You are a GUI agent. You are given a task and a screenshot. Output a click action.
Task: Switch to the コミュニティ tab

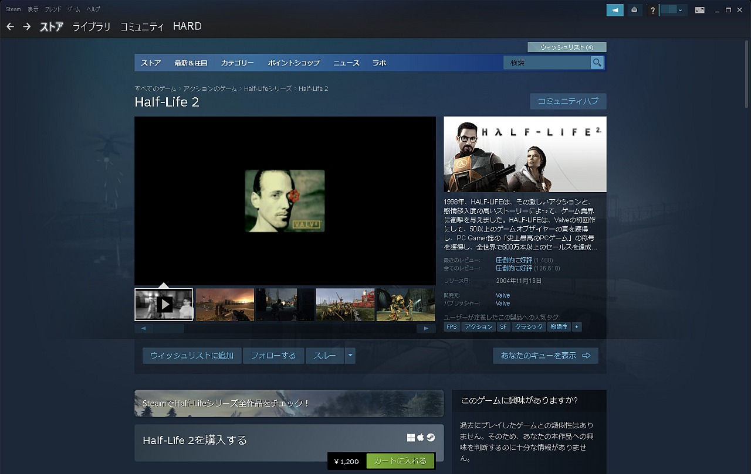142,26
